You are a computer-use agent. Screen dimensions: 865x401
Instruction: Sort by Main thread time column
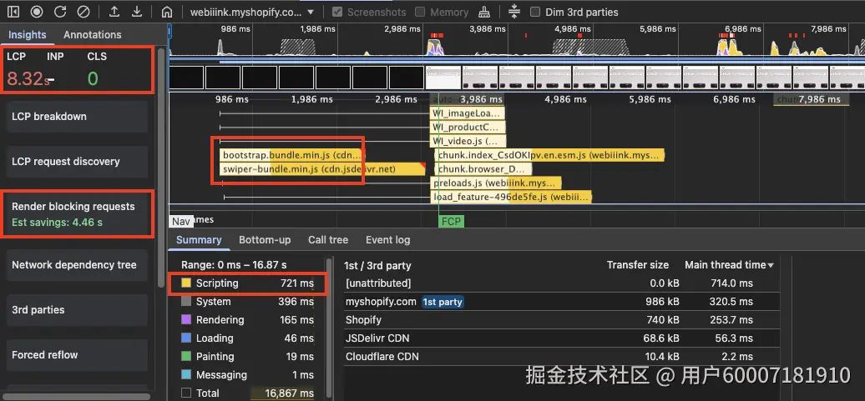[x=728, y=265]
